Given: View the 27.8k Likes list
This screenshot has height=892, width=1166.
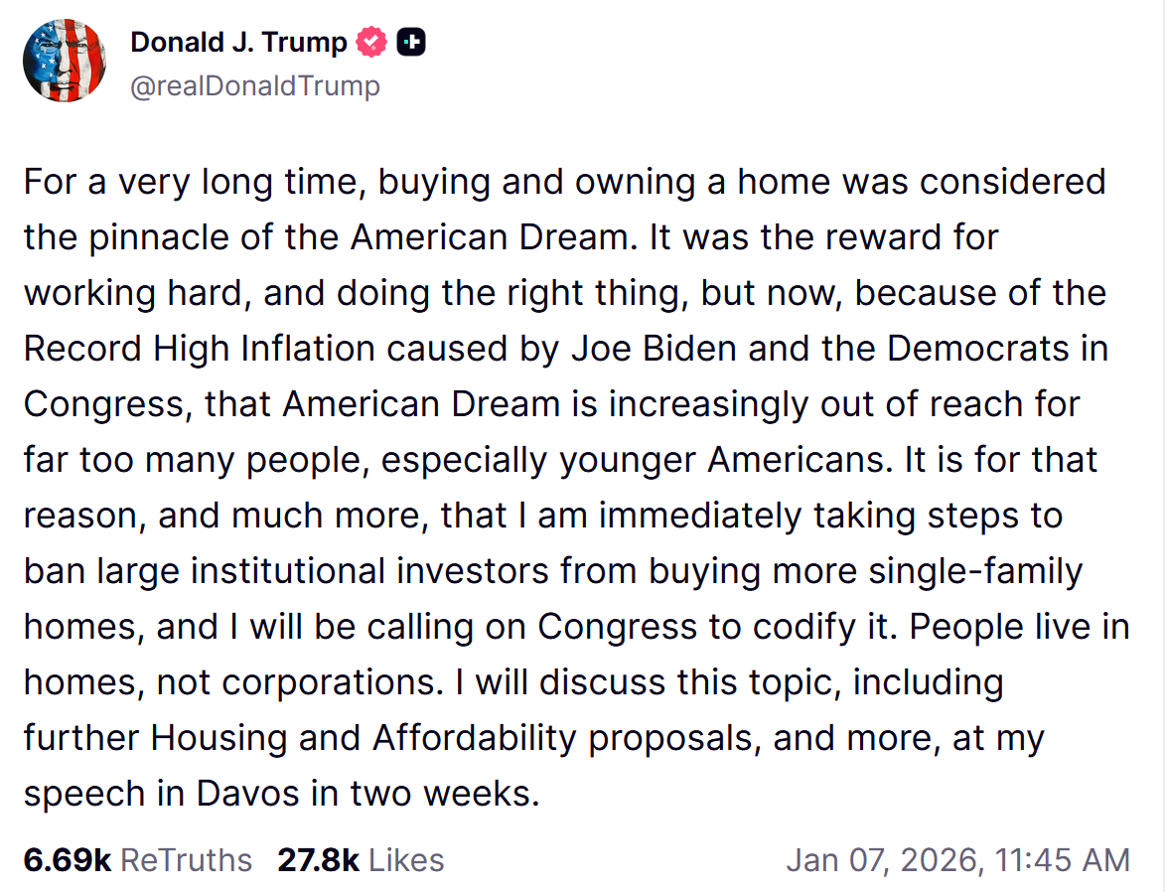Looking at the screenshot, I should [361, 859].
